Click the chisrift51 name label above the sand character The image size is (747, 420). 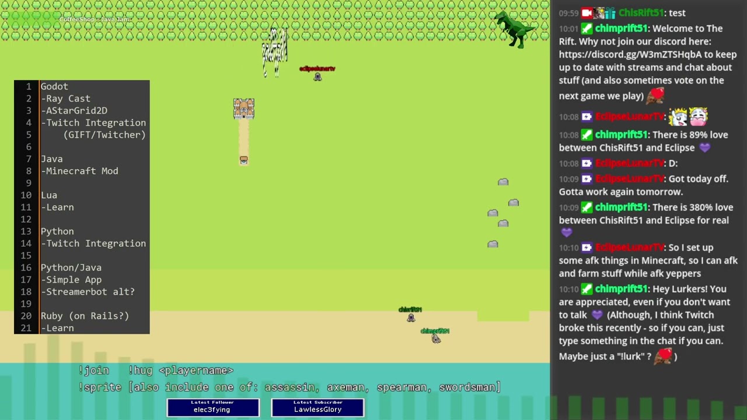tap(410, 310)
